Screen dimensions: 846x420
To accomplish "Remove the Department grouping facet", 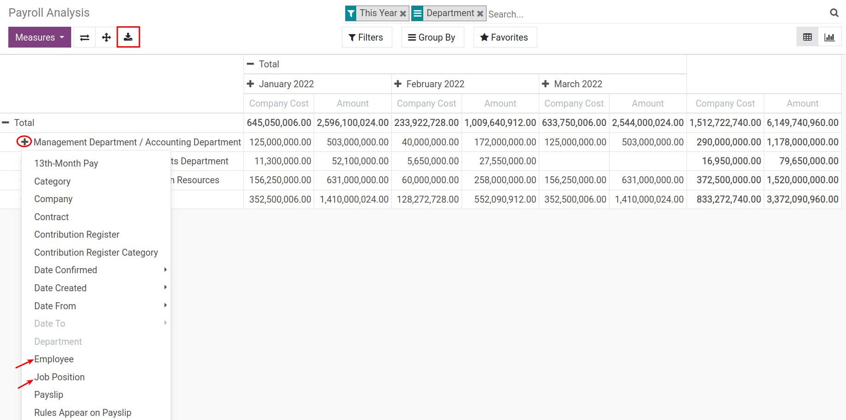I will pos(480,13).
